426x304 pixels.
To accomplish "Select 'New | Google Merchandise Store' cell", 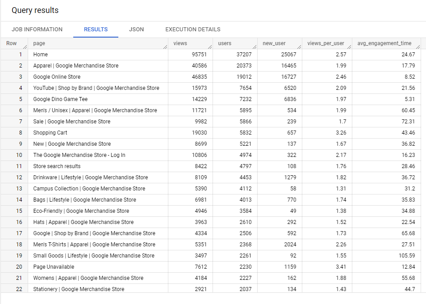I will [98, 144].
